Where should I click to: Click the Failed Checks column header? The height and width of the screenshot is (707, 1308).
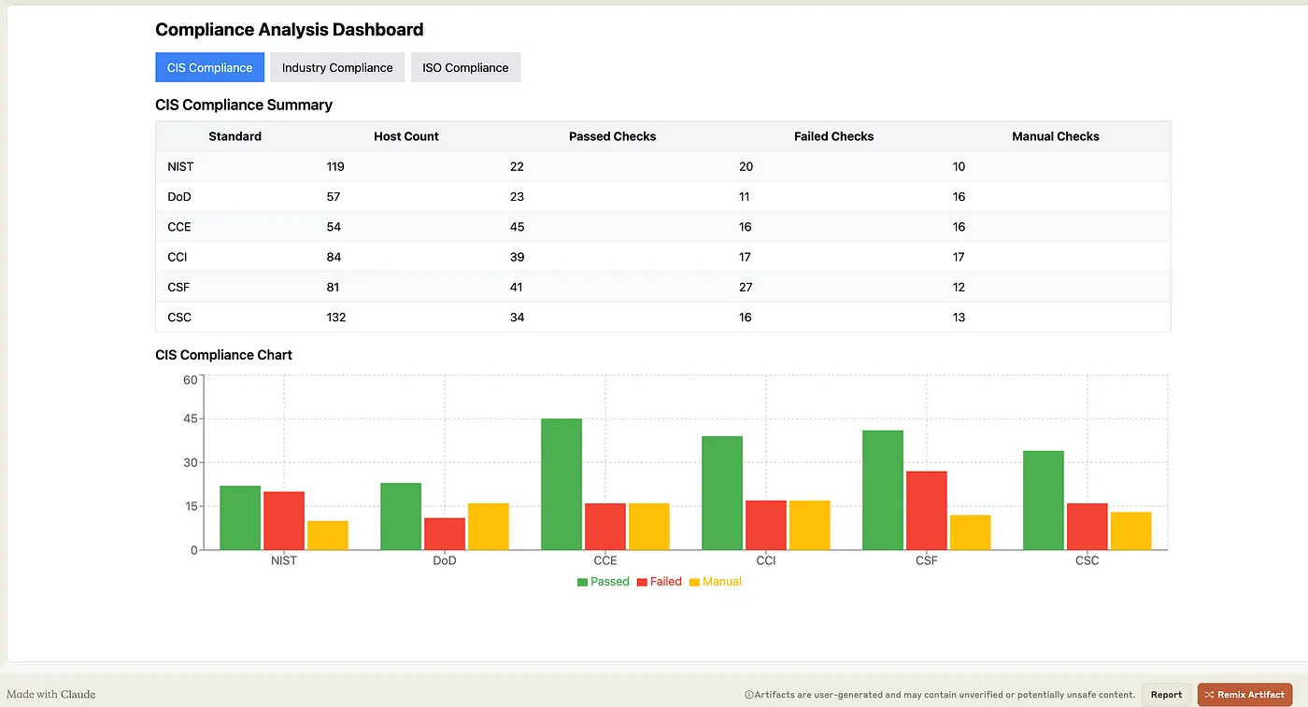pos(833,136)
